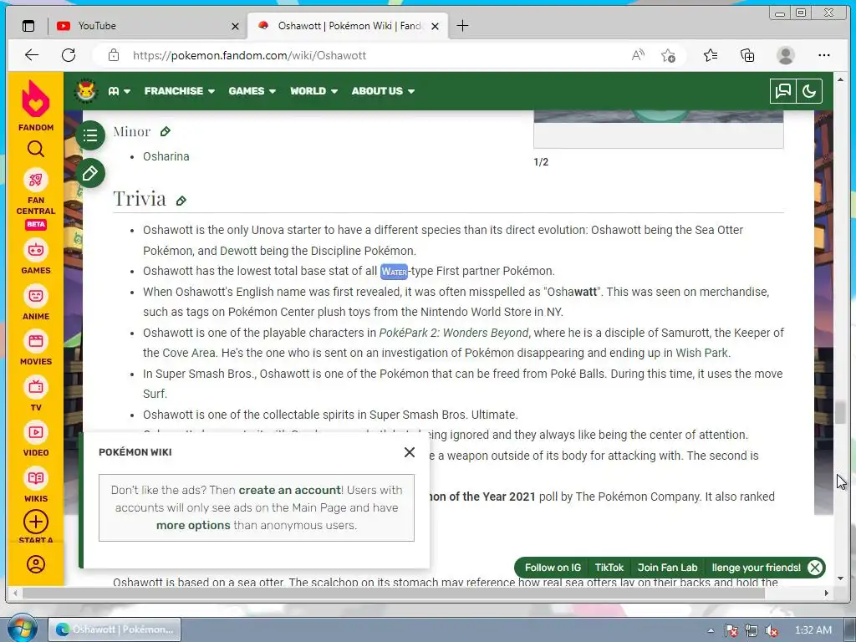This screenshot has height=642, width=856.
Task: Click the network tray icon
Action: pos(752,630)
